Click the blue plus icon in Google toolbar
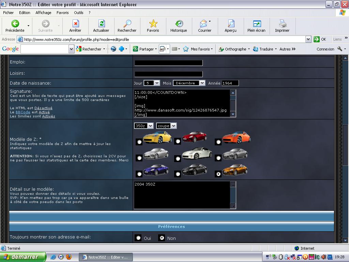 pos(121,49)
